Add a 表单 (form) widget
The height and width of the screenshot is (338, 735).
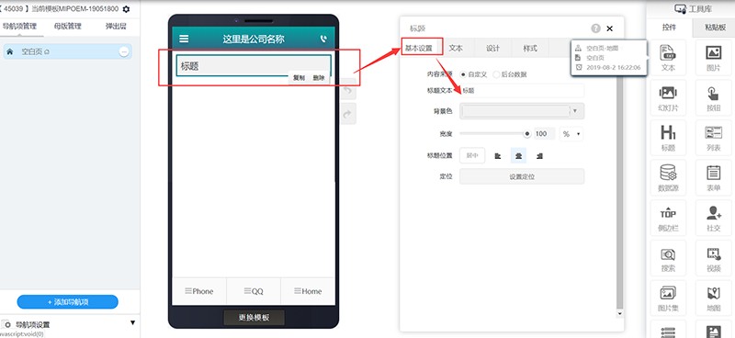pyautogui.click(x=714, y=178)
